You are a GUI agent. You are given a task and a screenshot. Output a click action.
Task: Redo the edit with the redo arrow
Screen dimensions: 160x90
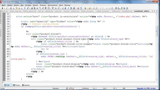(103, 8)
